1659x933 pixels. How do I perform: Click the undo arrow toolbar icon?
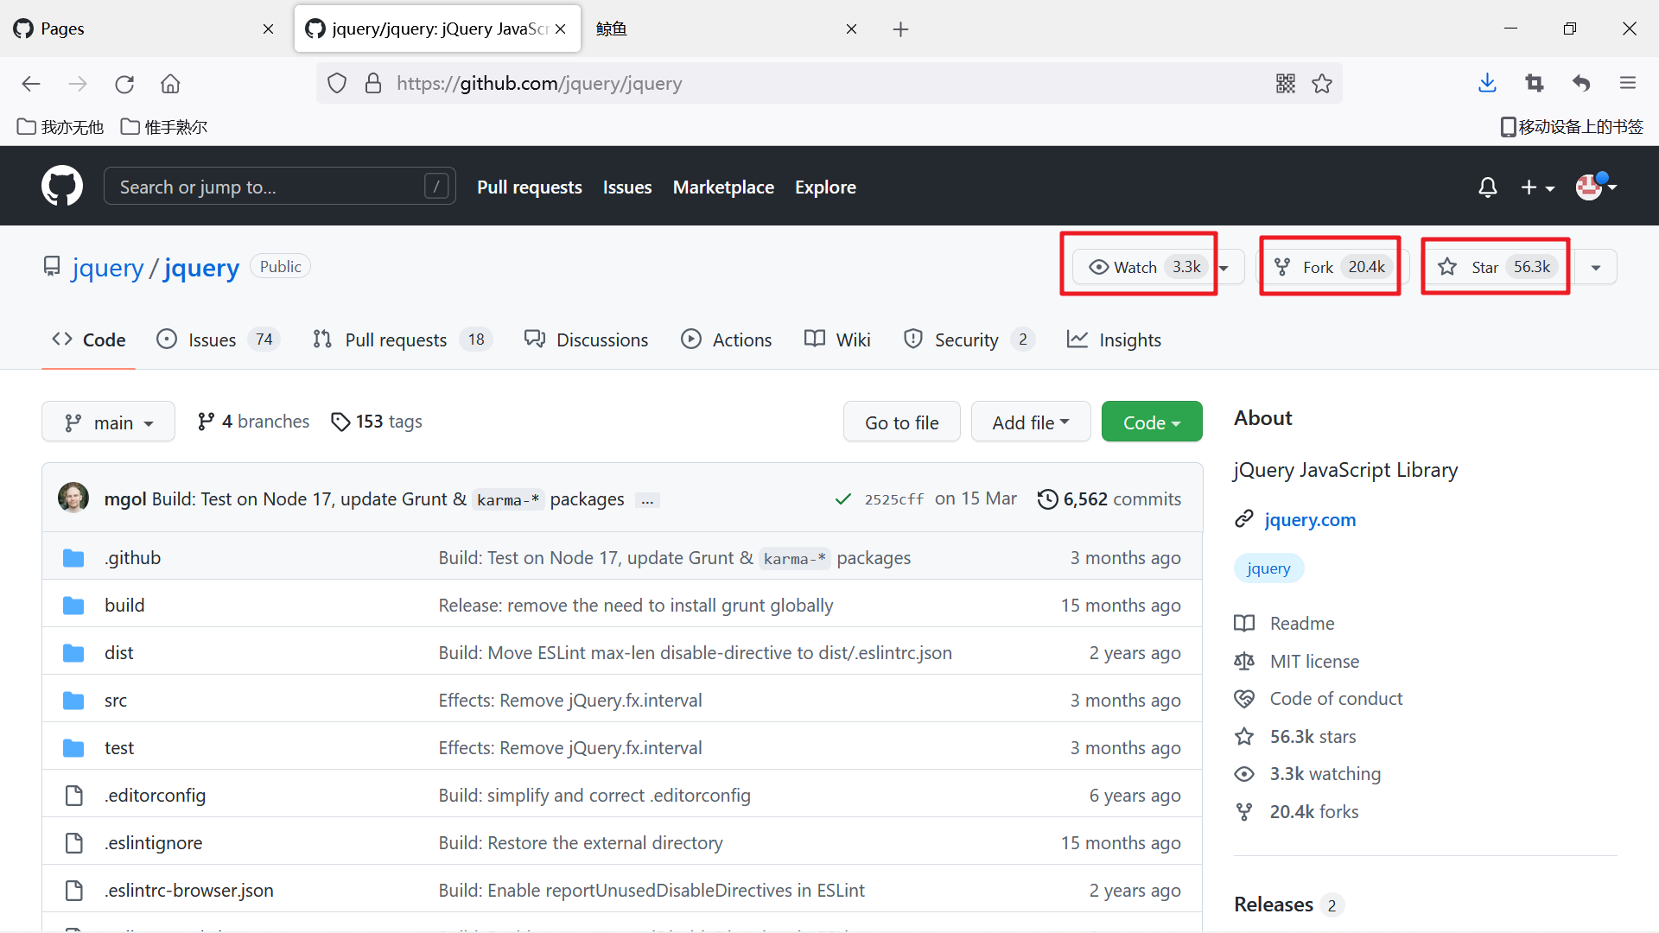pos(1581,84)
